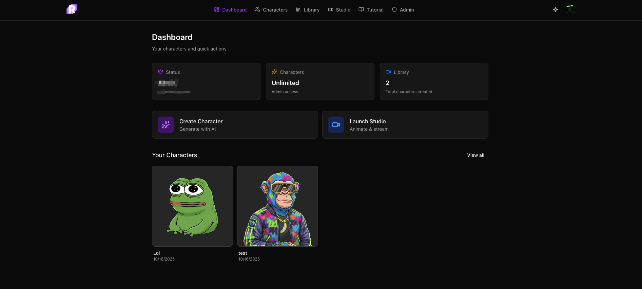The width and height of the screenshot is (642, 289).
Task: Click the Library video icon in stats card
Action: (388, 72)
